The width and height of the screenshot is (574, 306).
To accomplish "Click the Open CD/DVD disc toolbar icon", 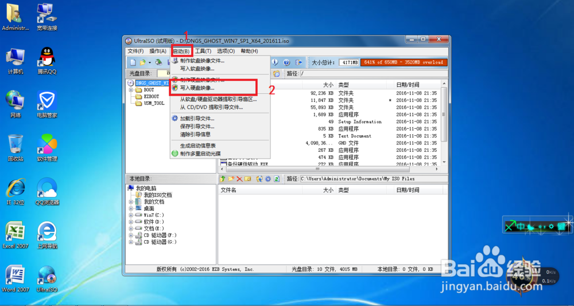I will [x=159, y=62].
